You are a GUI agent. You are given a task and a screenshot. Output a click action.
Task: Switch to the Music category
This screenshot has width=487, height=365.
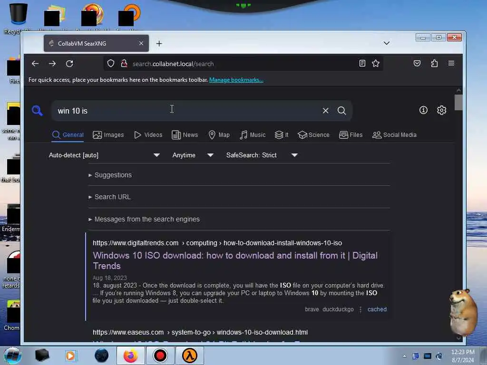click(x=253, y=134)
